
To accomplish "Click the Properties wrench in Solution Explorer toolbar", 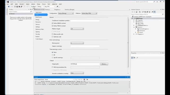I will pos(152,12).
